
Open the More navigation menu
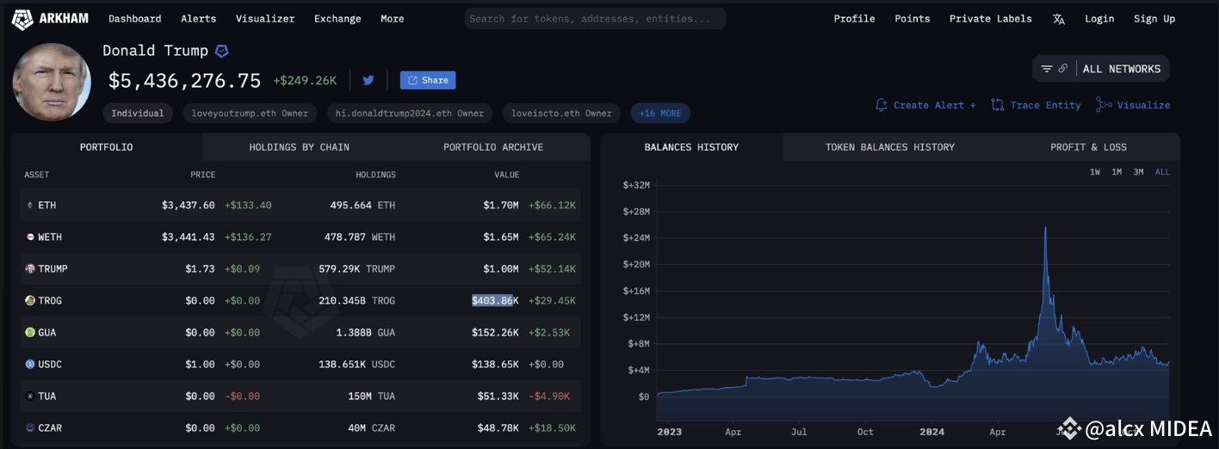click(x=393, y=18)
